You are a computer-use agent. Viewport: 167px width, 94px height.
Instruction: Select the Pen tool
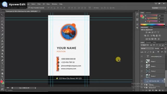pyautogui.click(x=2, y=60)
